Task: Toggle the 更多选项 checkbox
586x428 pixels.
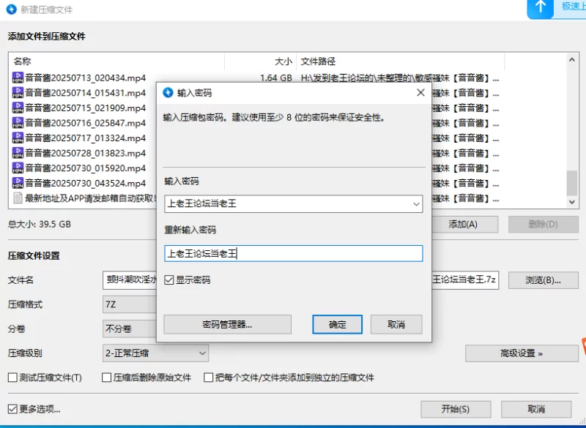Action: [12, 409]
